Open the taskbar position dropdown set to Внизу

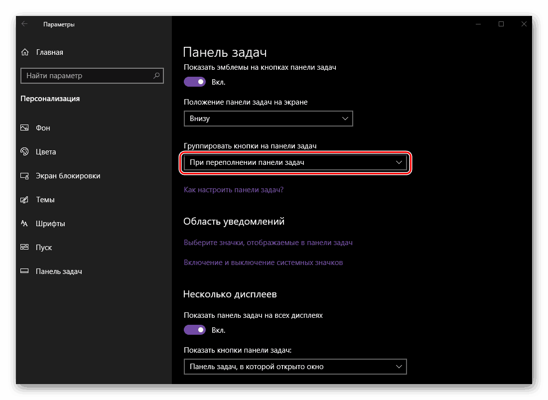click(268, 119)
